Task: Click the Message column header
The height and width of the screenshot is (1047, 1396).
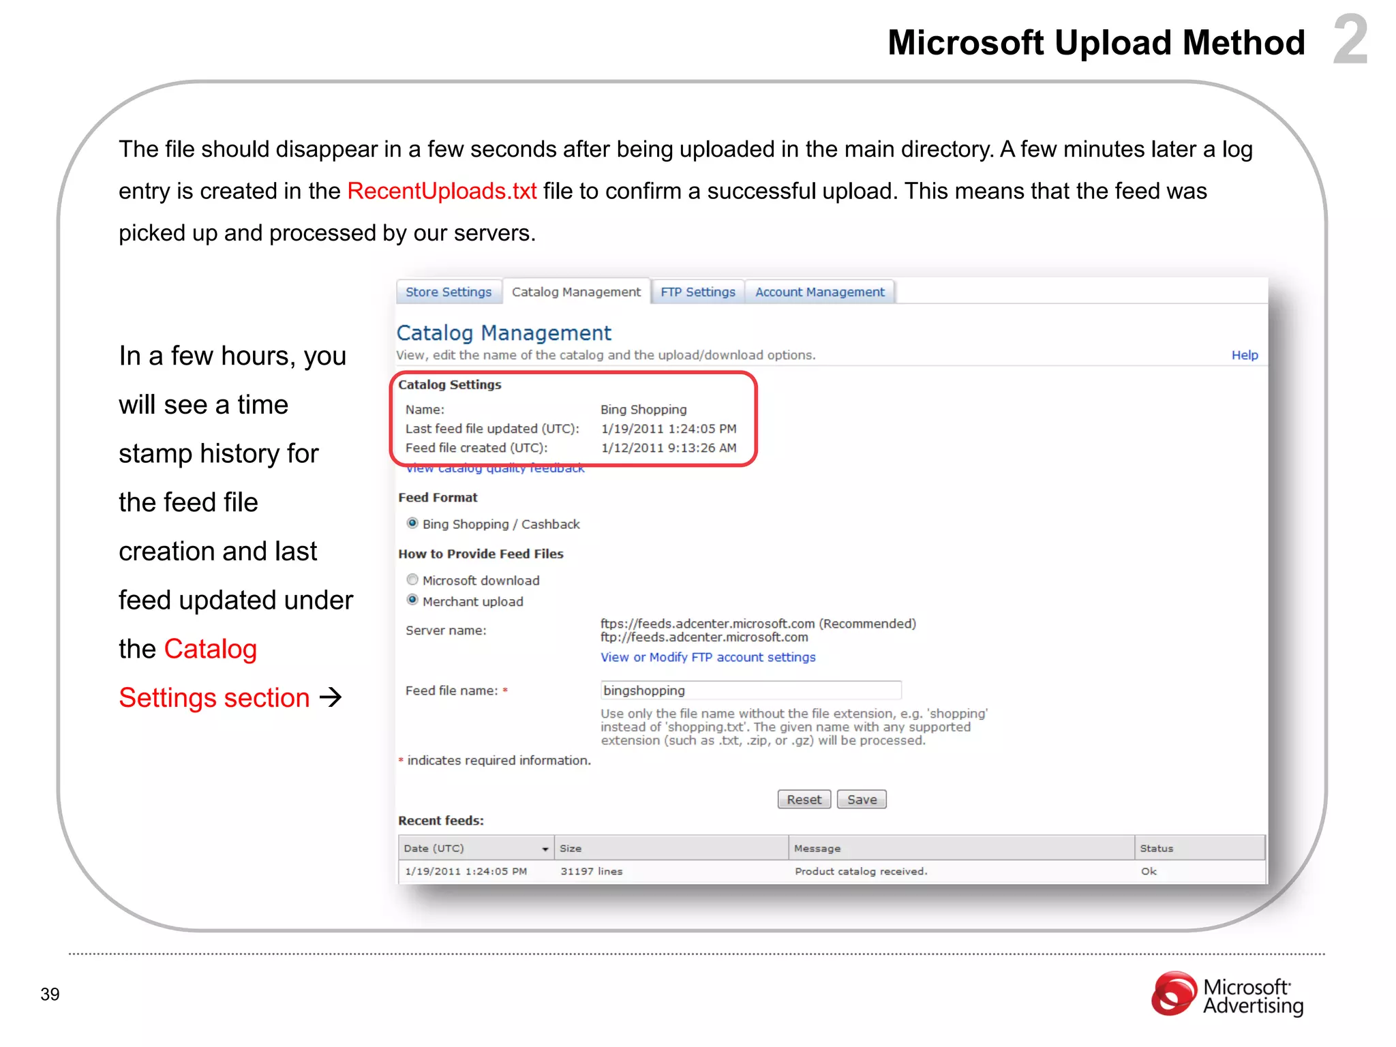Action: (x=961, y=848)
